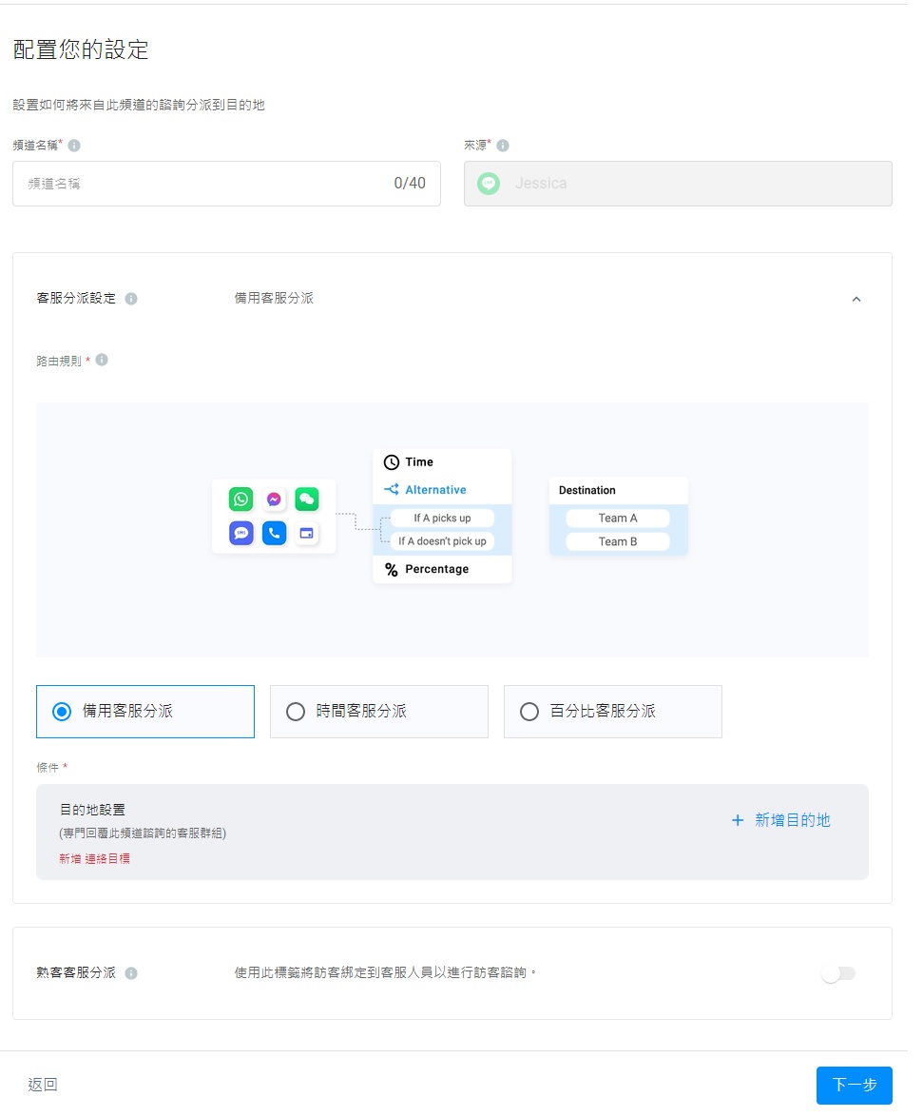Image resolution: width=923 pixels, height=1117 pixels.
Task: Click the 返回 button
Action: tap(43, 1085)
